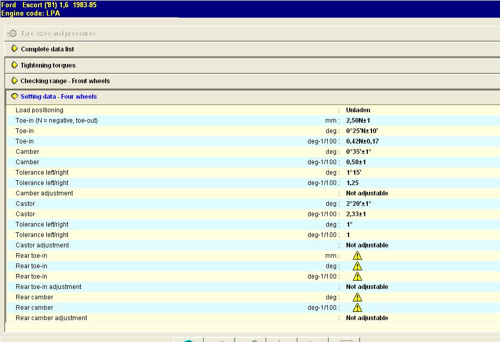Expand the Tightening torques section arrow
This screenshot has height=342, width=500.
[x=15, y=65]
